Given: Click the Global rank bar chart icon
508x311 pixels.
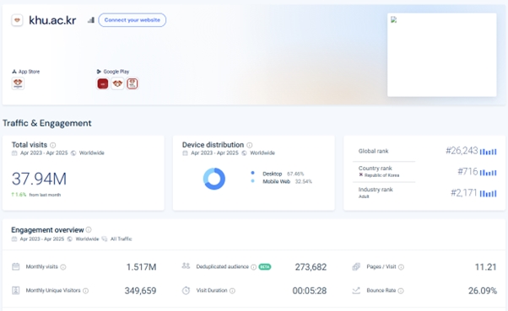Looking at the screenshot, I should tap(489, 152).
